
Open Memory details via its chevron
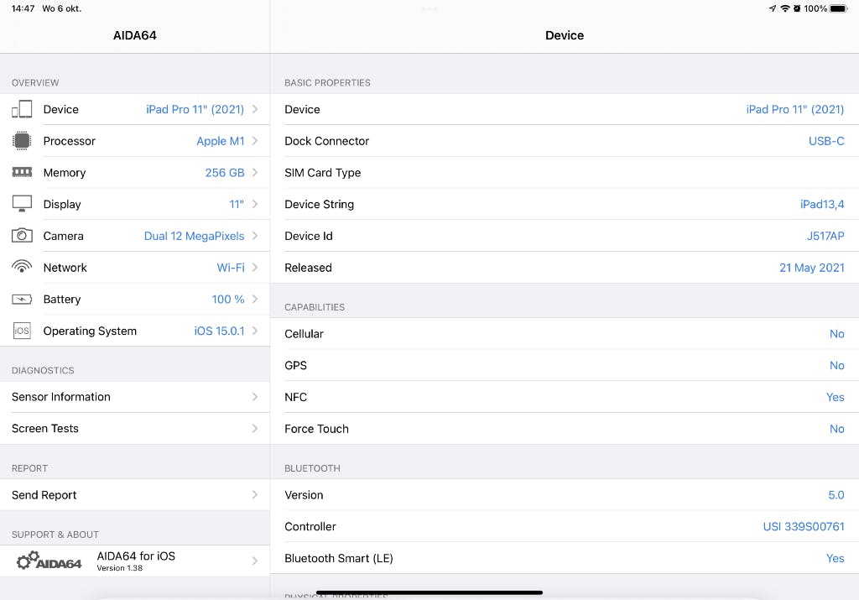click(x=255, y=173)
